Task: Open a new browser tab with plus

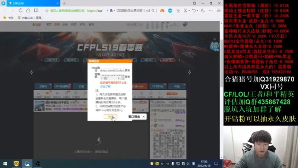Action: (x=64, y=3)
